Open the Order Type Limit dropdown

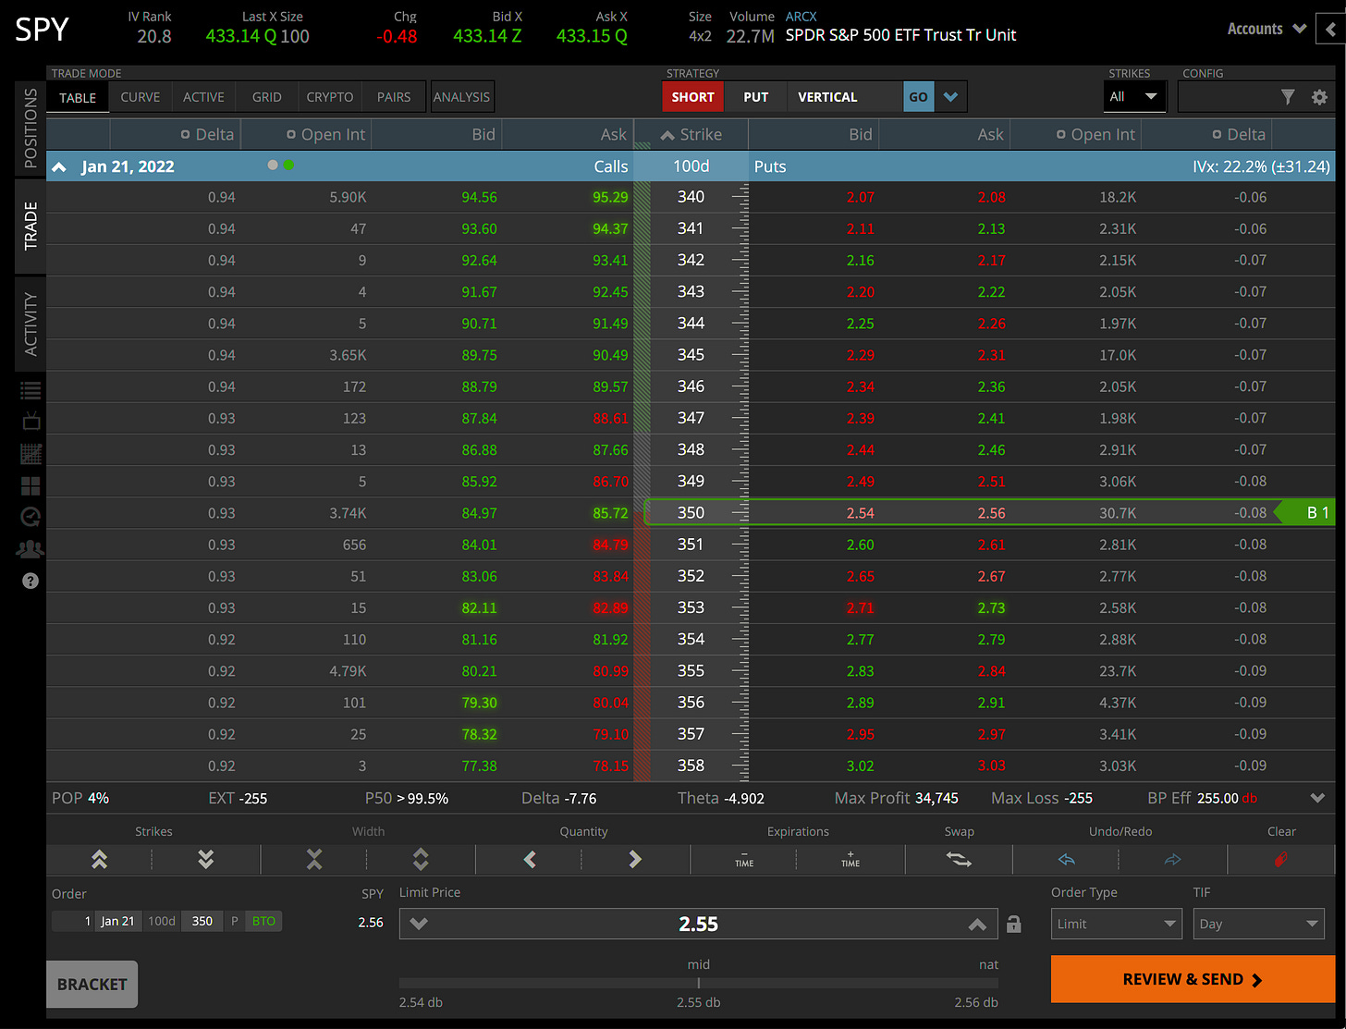[x=1117, y=924]
